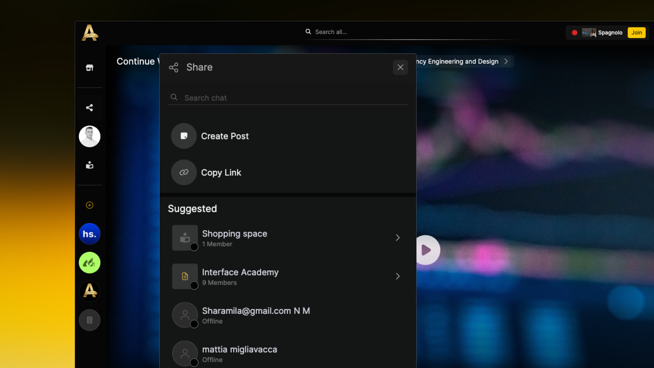Select Copy Link option
654x368 pixels.
click(221, 173)
